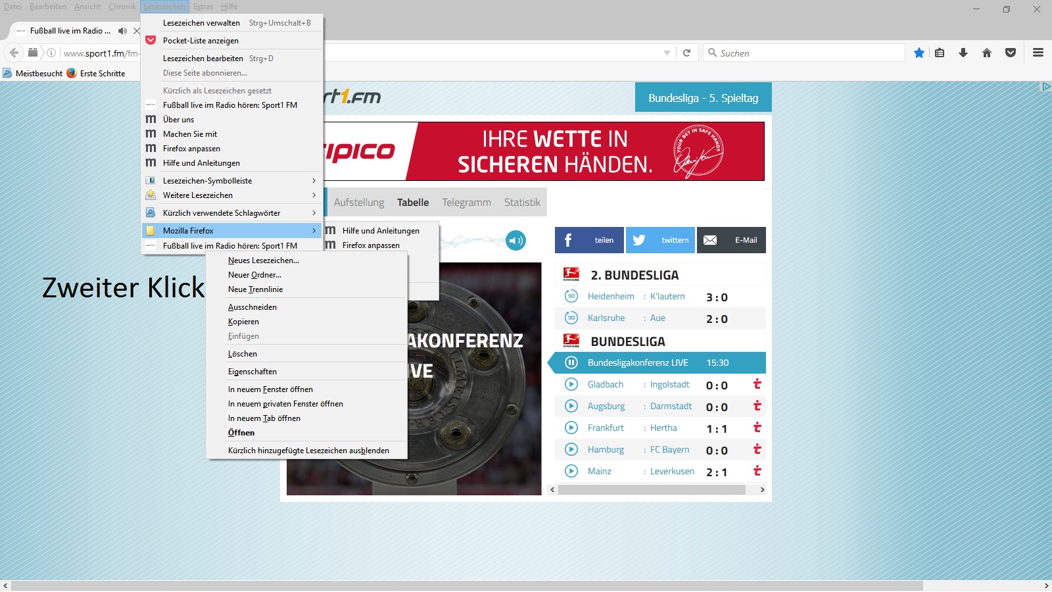This screenshot has height=592, width=1052.
Task: Open the Meistbesucht bookmarks toolbar folder
Action: [33, 73]
